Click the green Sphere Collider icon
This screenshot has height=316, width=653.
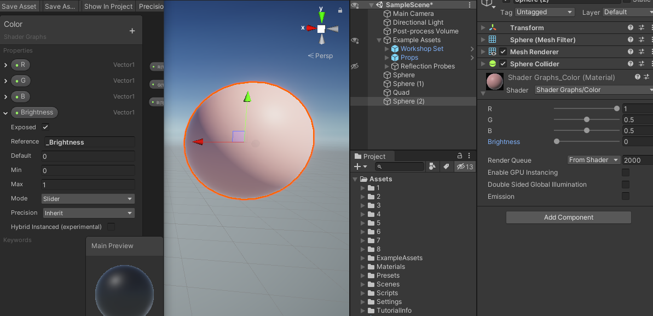click(x=493, y=64)
